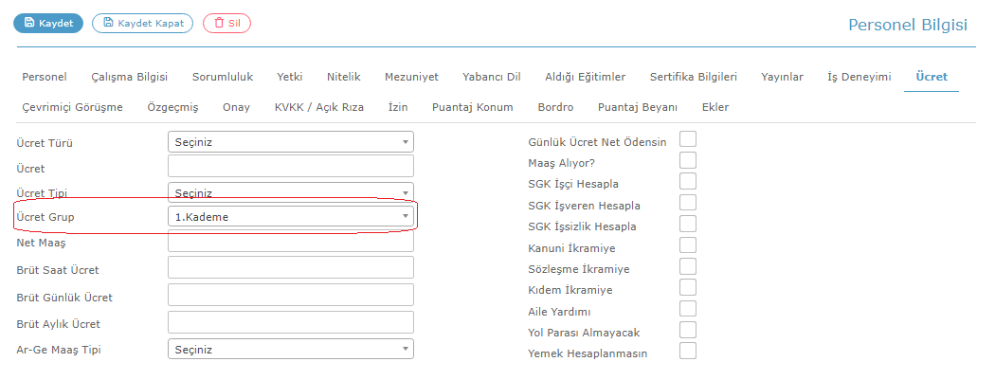Expand the Ücret Grup 1.Kademe dropdown
This screenshot has width=995, height=380.
pyautogui.click(x=291, y=217)
